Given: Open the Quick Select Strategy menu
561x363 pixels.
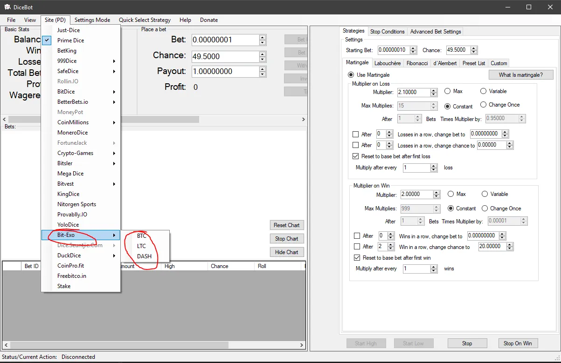Looking at the screenshot, I should click(145, 20).
